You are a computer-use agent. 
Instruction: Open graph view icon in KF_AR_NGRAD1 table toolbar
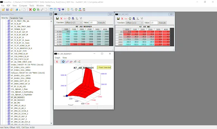click(65, 18)
